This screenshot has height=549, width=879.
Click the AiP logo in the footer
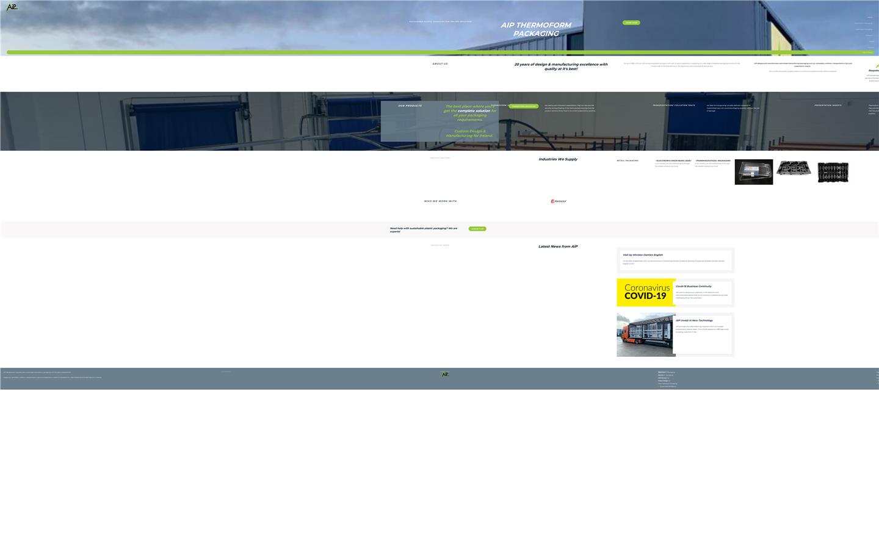tap(445, 375)
